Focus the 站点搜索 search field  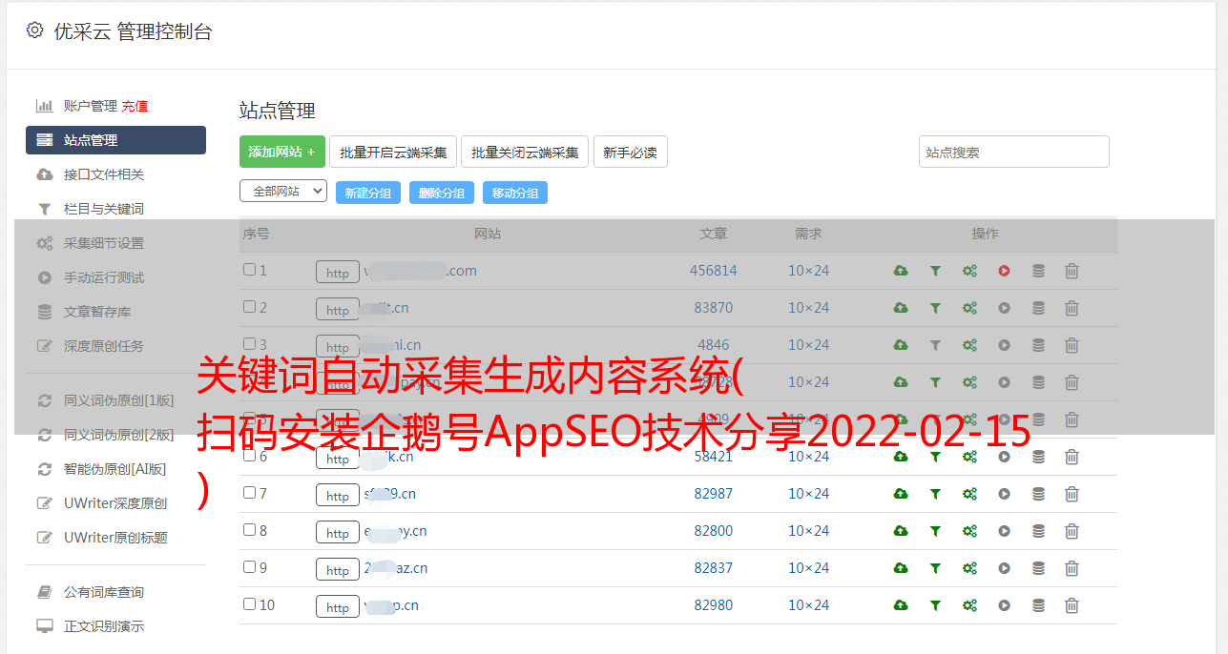(1014, 152)
